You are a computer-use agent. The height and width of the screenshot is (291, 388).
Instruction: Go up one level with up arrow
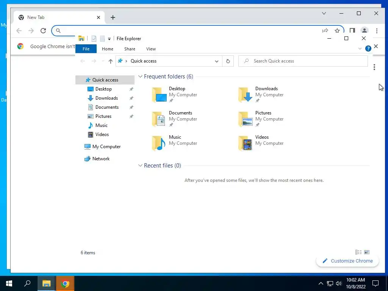point(110,61)
